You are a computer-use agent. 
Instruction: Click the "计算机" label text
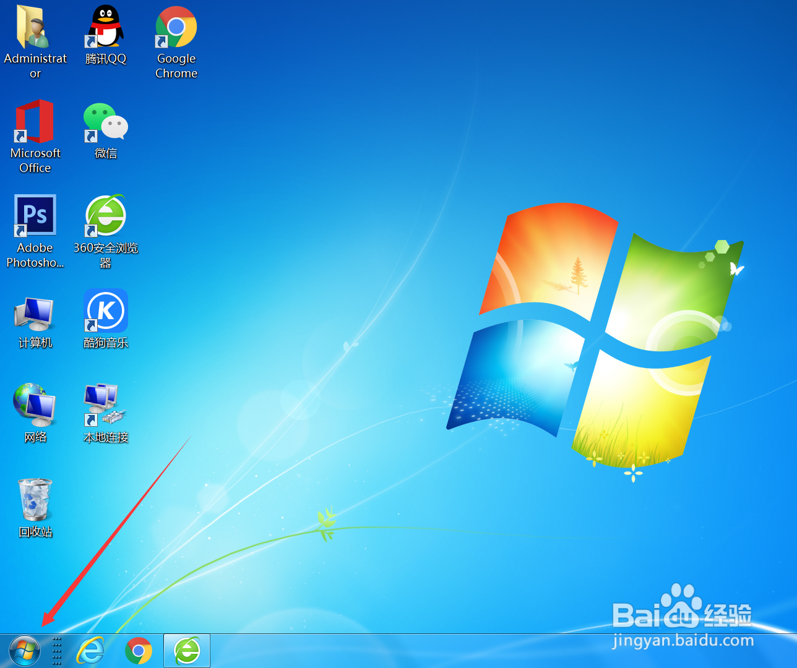[x=35, y=342]
